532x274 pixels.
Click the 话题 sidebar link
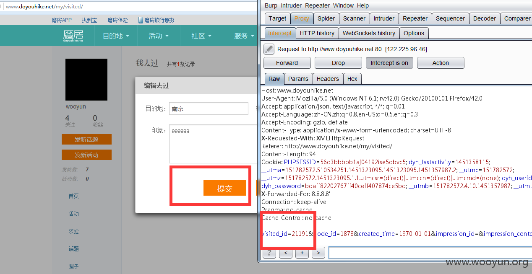74,249
